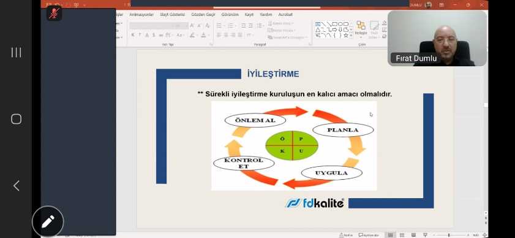
Task: Expand the shapes gallery more arrow
Action: pyautogui.click(x=351, y=35)
